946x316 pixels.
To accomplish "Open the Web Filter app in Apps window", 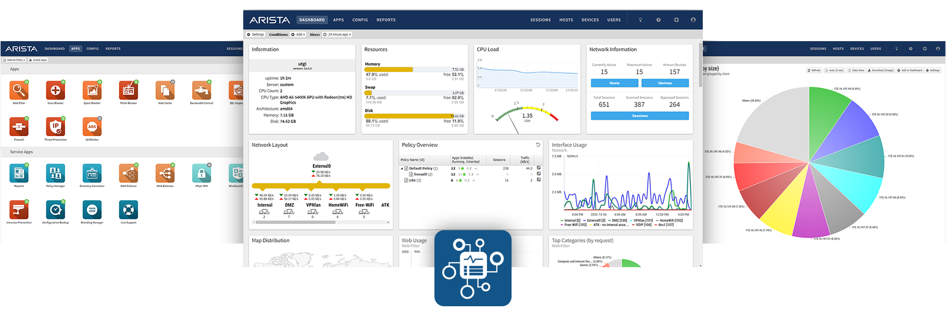I will (19, 90).
